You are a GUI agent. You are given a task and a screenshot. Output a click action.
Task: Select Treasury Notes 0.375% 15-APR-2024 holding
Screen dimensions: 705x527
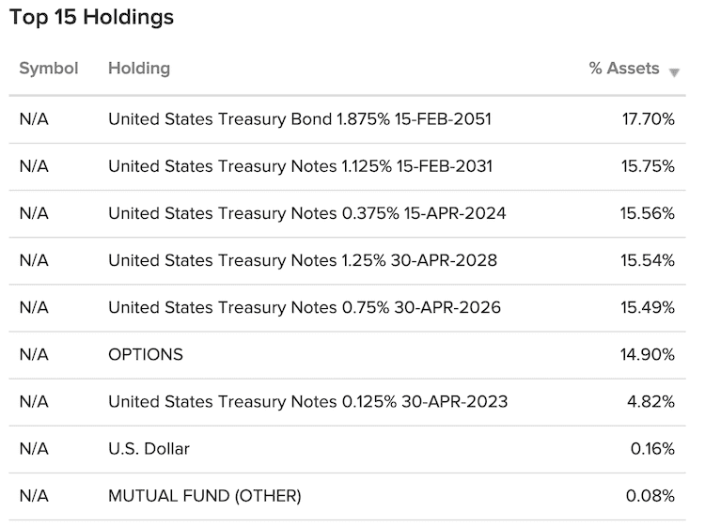[307, 213]
